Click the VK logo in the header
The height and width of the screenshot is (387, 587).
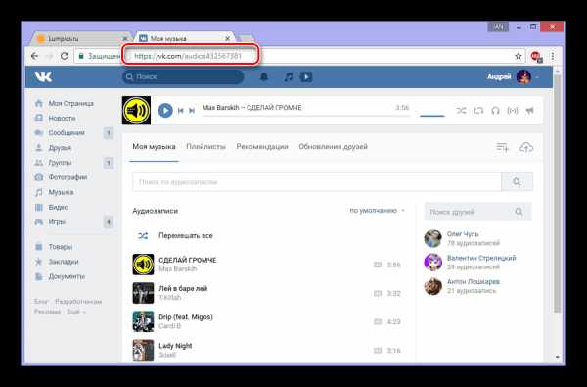click(x=43, y=76)
